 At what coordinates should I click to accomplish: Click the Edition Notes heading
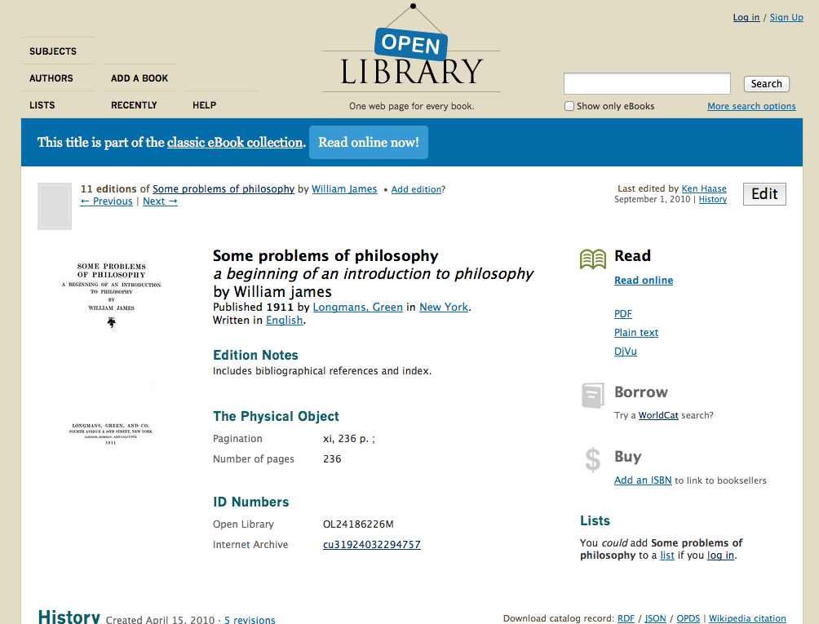(x=255, y=355)
